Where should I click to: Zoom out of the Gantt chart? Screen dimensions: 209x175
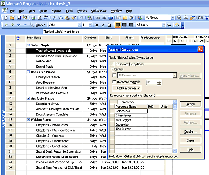pyautogui.click(x=186, y=17)
